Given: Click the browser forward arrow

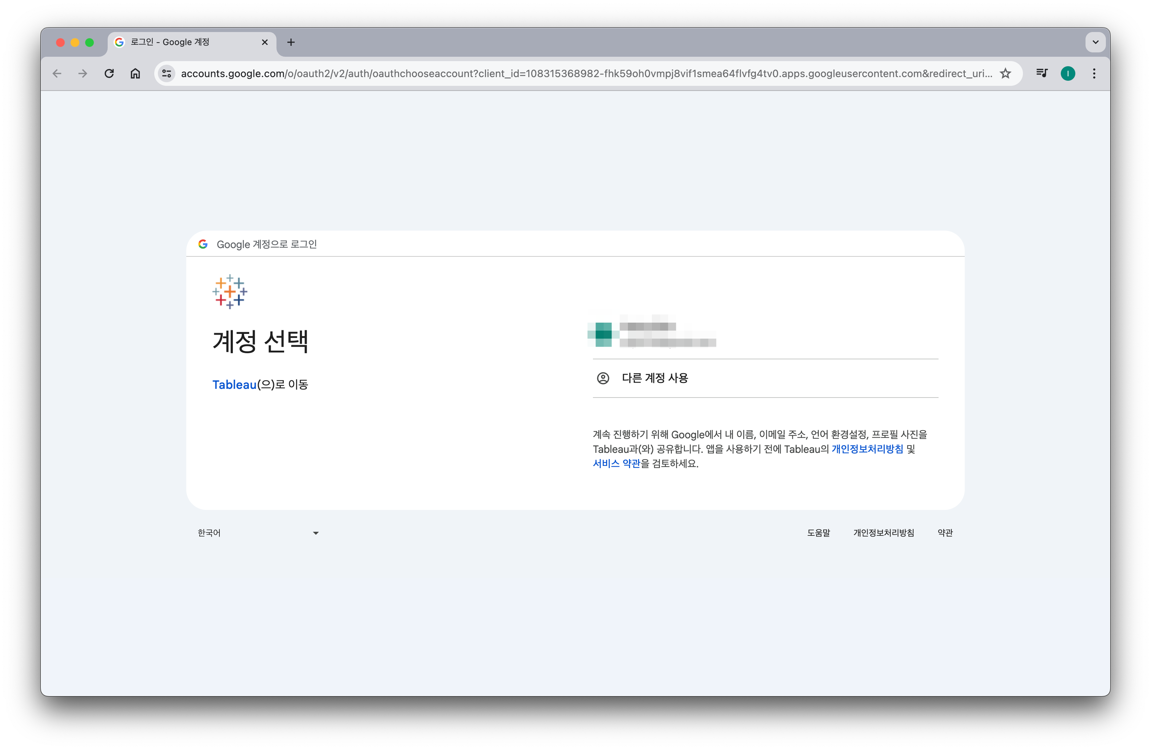Looking at the screenshot, I should (83, 73).
